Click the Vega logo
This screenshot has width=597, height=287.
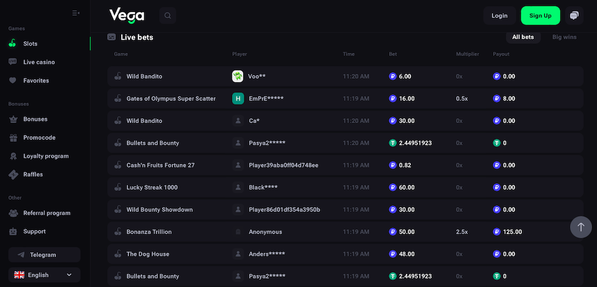coord(127,16)
